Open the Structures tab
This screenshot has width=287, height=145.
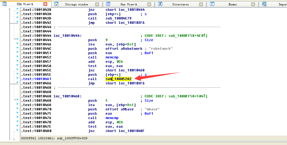[x=180, y=4]
